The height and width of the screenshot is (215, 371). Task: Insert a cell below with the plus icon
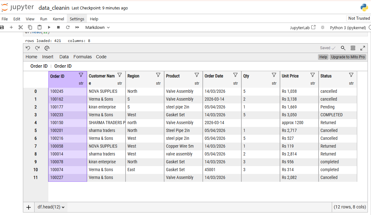click(x=11, y=27)
